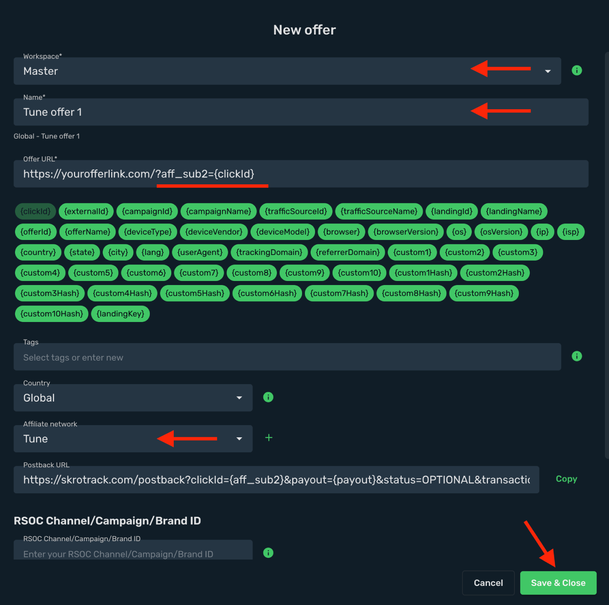Open the Workspace Master dropdown
Viewport: 609px width, 605px height.
point(287,71)
